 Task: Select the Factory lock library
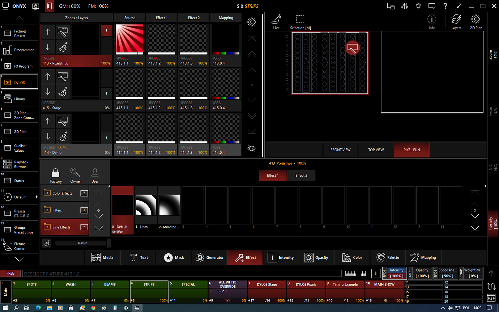click(56, 175)
